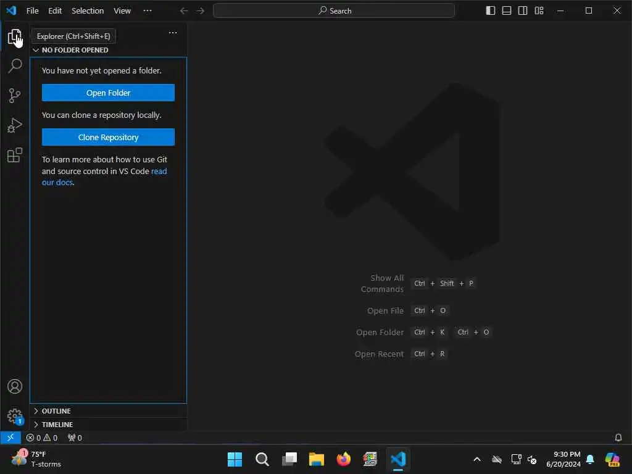The width and height of the screenshot is (632, 474).
Task: Show errors and warnings in status bar
Action: (42, 438)
